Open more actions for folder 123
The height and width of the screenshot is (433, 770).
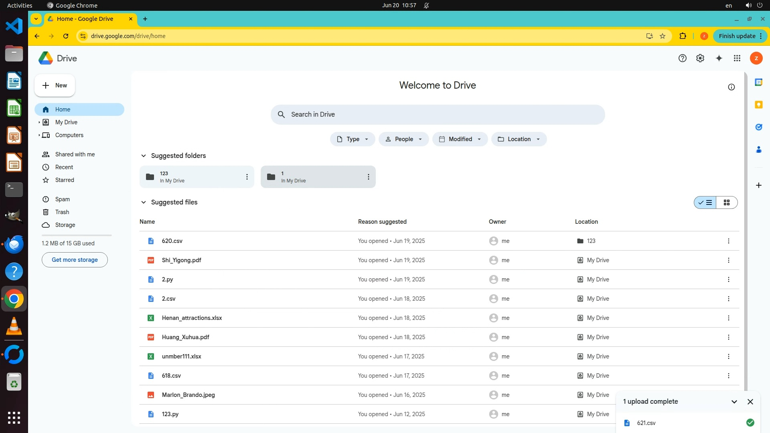point(247,177)
